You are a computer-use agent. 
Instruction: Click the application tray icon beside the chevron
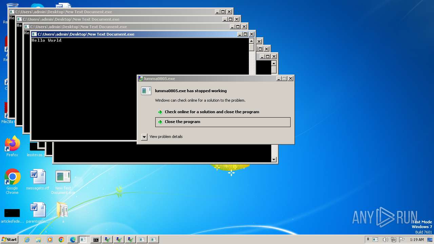[375, 240]
